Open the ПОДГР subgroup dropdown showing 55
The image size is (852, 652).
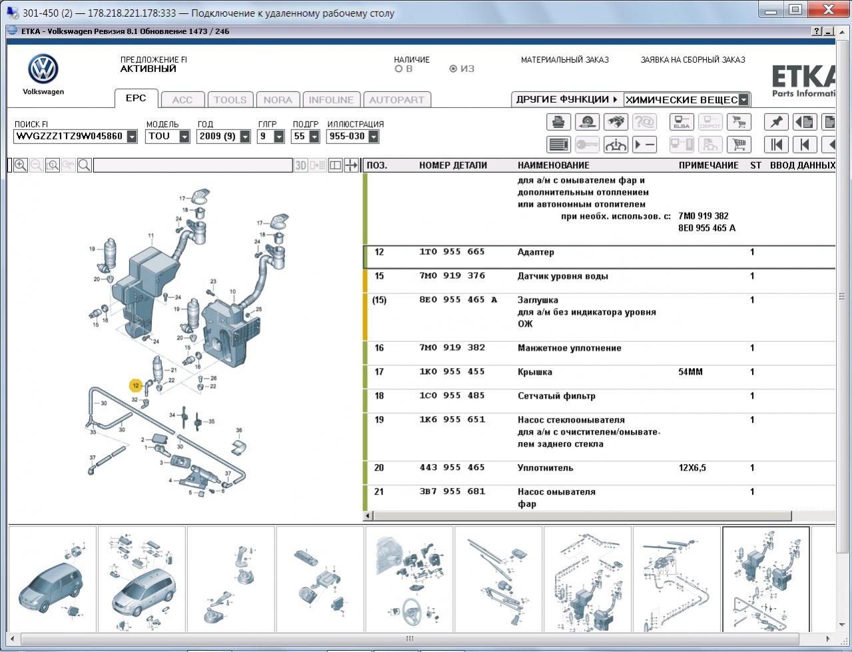[314, 137]
